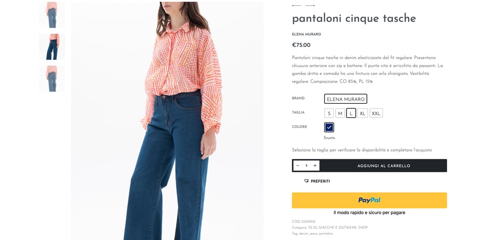Select the dark blue color swatch
486x240 pixels.
point(329,127)
